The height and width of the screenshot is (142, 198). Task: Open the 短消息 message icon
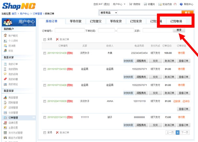[5, 46]
